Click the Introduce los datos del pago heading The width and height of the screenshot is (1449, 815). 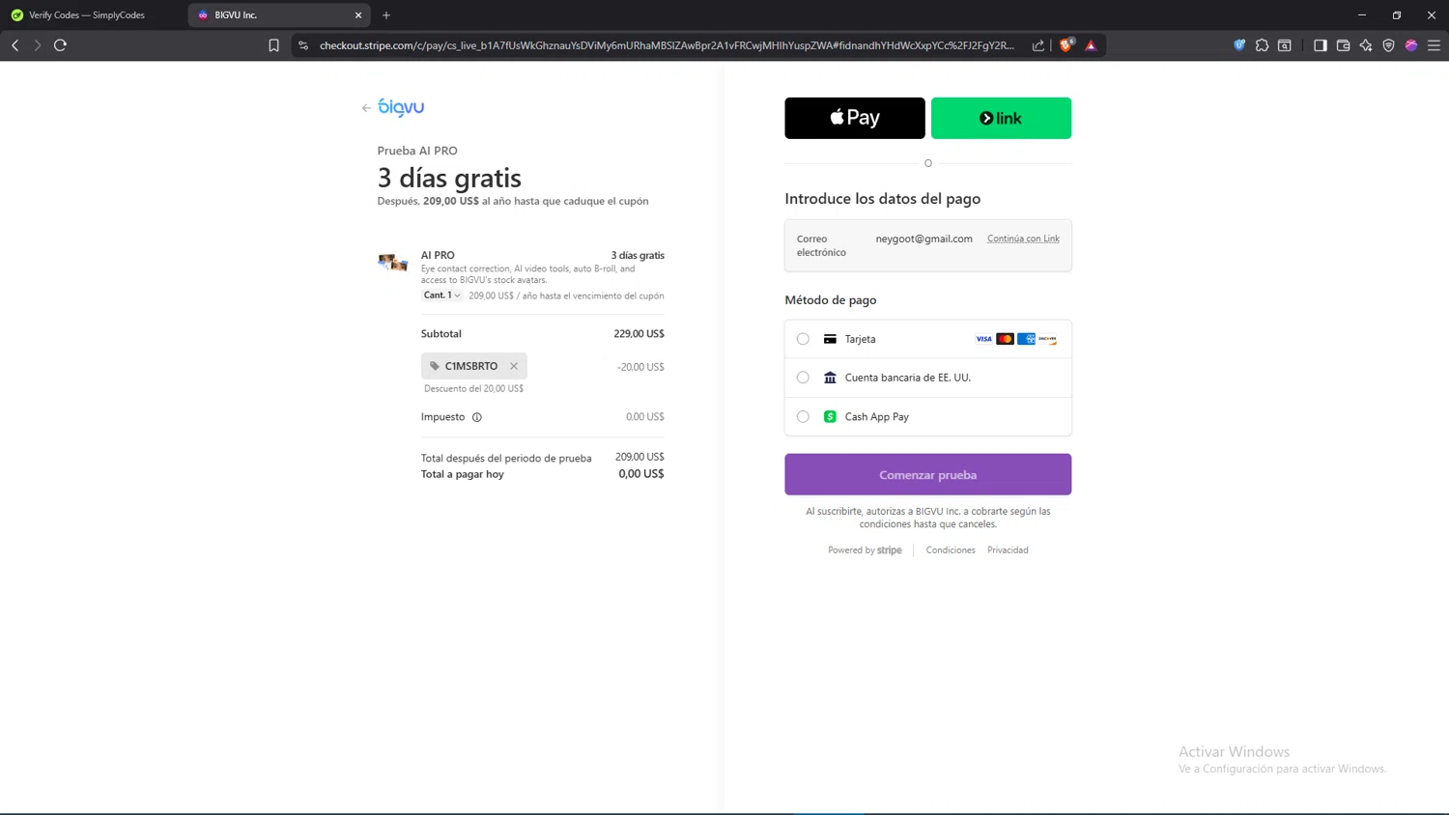[882, 199]
